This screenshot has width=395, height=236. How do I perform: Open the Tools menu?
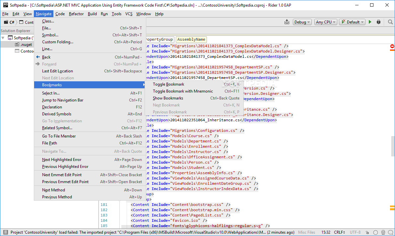[116, 14]
